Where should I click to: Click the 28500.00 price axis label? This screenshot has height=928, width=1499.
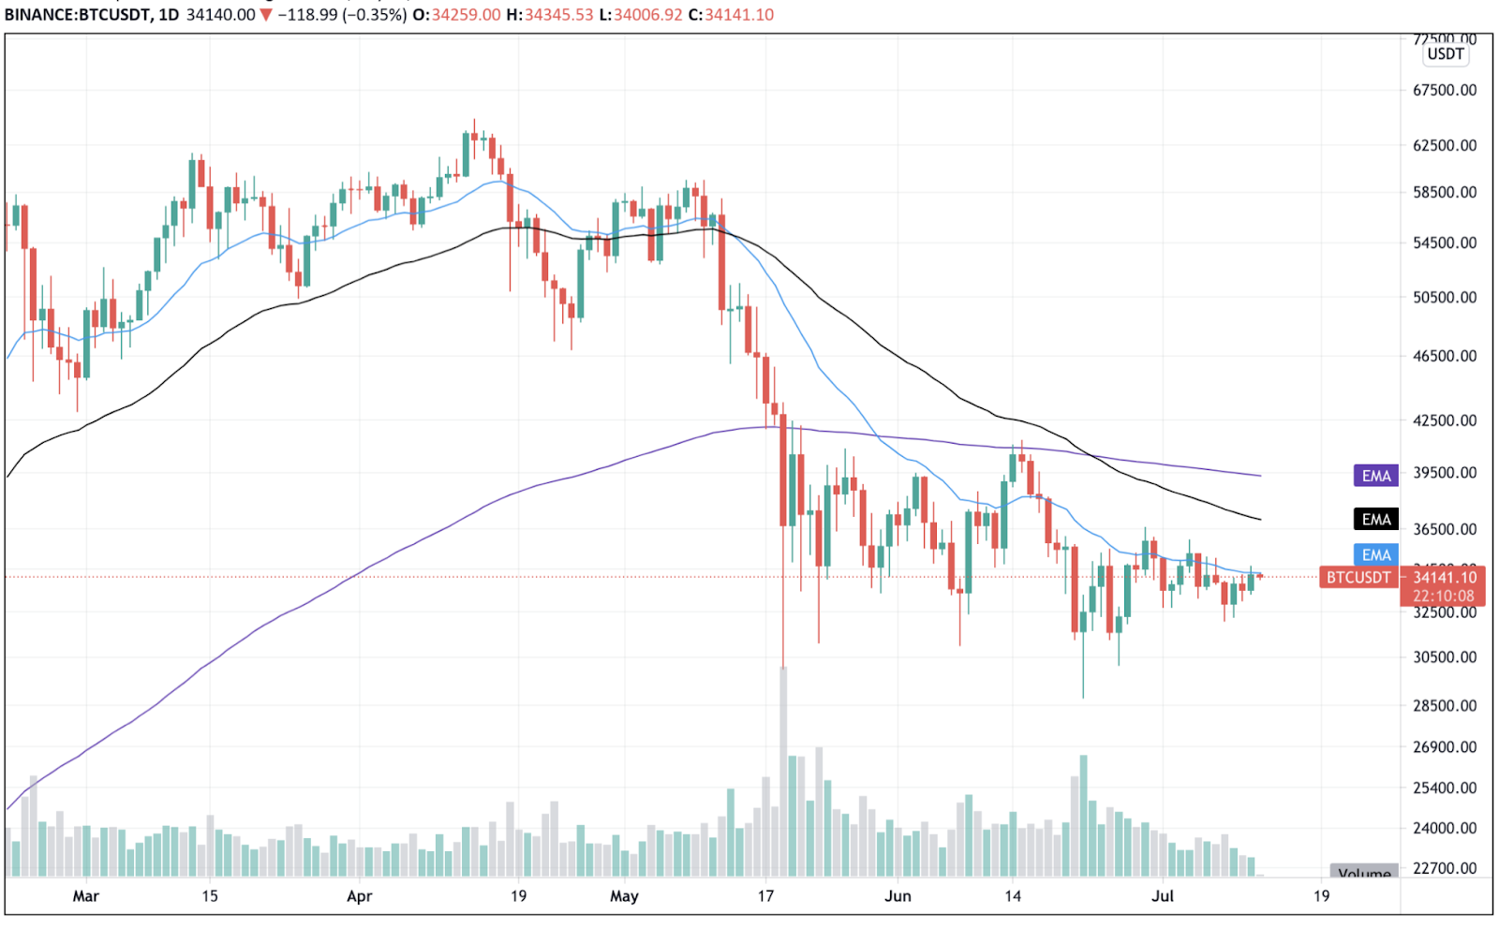point(1445,705)
